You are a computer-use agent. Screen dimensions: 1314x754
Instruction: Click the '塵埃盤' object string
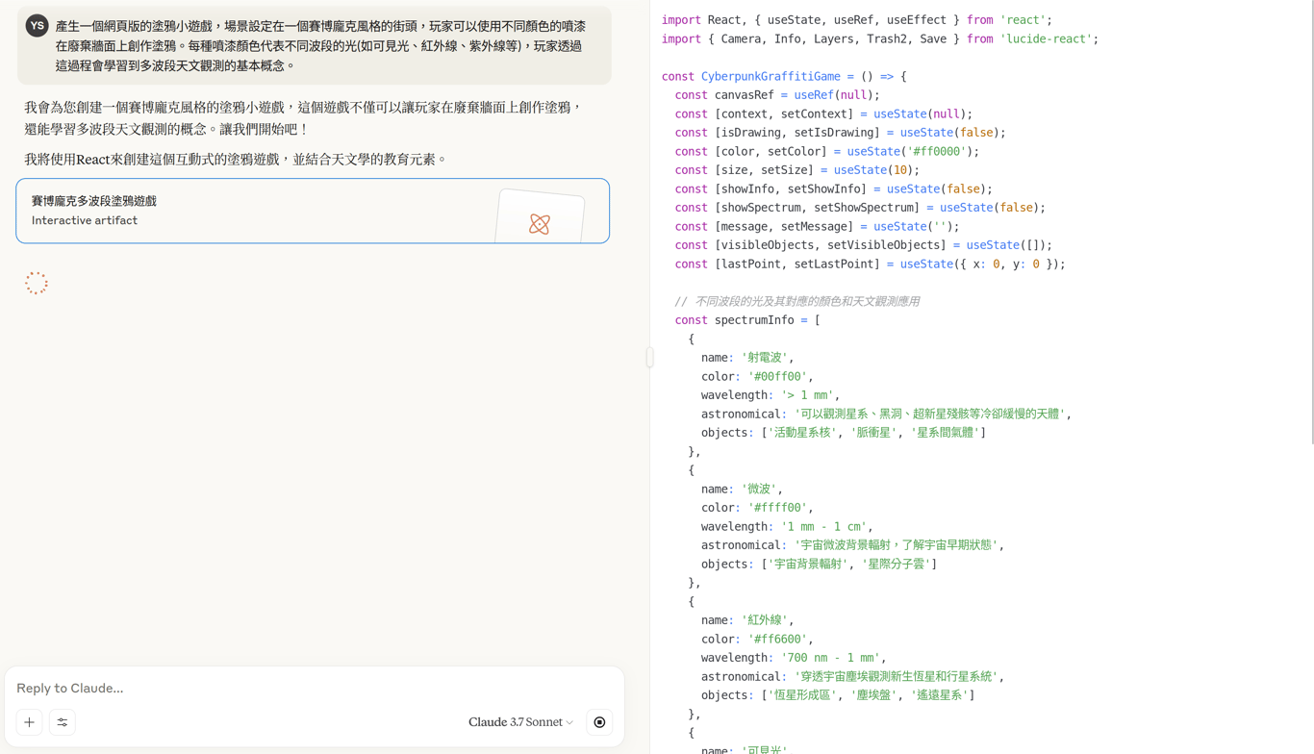click(873, 695)
